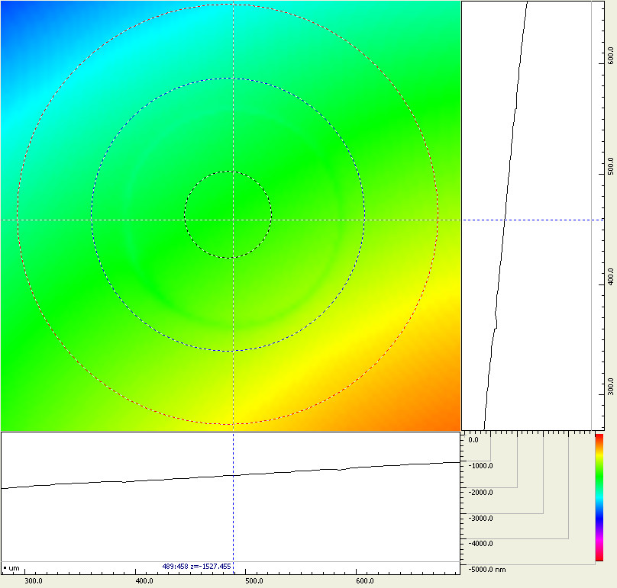The image size is (617, 588).
Task: Click "300.0" on the horizontal ruler
Action: (x=34, y=580)
